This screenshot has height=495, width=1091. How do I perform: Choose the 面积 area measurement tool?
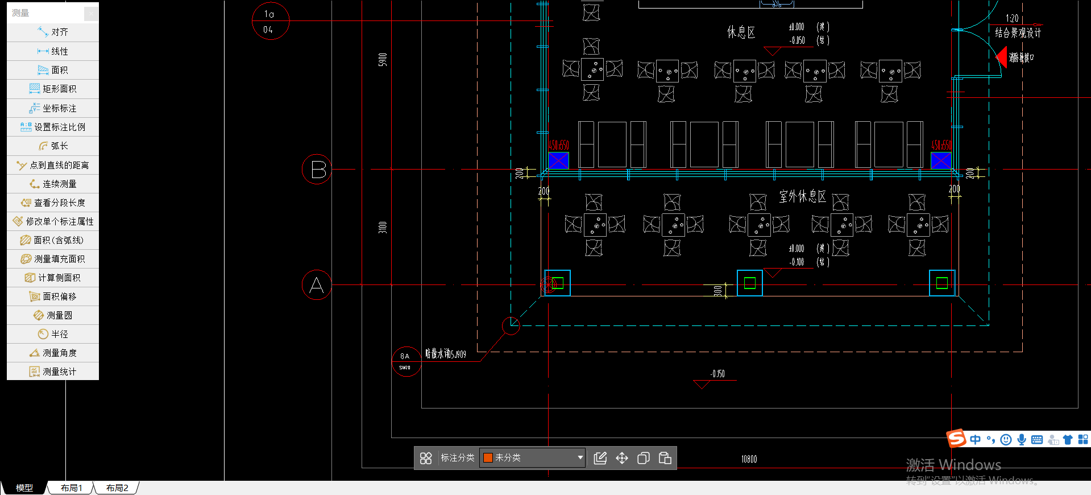click(53, 70)
